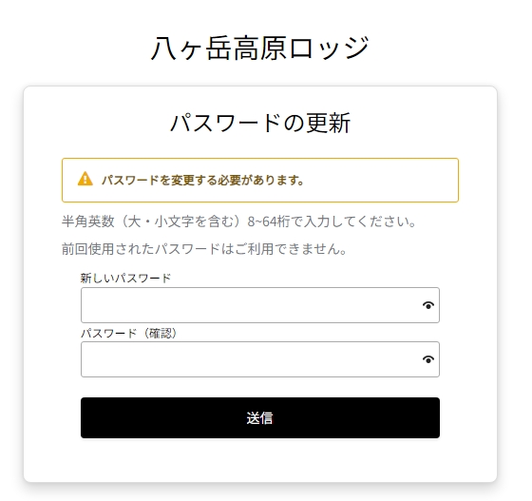Submit the form with 送信 button
This screenshot has width=532, height=501.
[x=260, y=418]
